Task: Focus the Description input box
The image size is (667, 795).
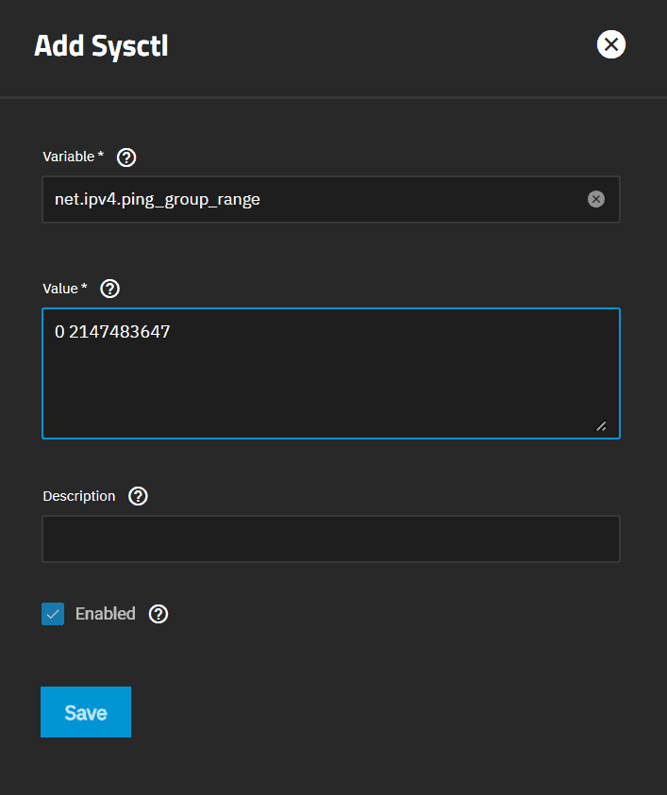Action: pyautogui.click(x=330, y=538)
